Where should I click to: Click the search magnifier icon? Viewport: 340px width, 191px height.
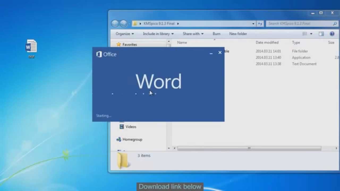(335, 24)
